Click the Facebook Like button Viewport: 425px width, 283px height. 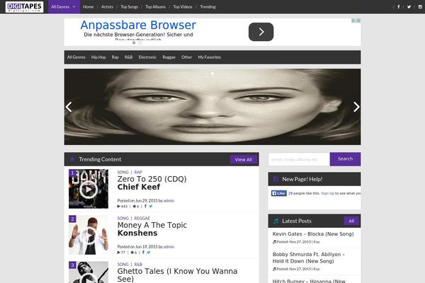[x=279, y=193]
